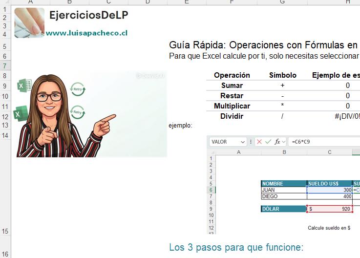Select worksheet row 14 header

tap(5, 135)
